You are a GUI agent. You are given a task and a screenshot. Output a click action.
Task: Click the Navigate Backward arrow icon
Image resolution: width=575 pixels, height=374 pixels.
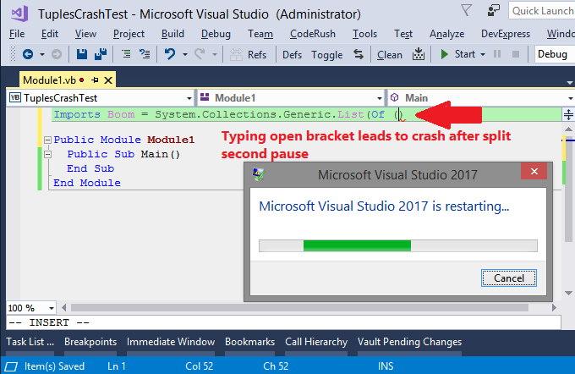click(x=28, y=54)
